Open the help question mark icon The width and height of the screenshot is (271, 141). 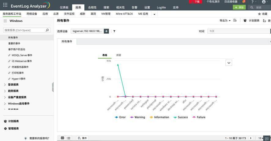[x=252, y=2]
